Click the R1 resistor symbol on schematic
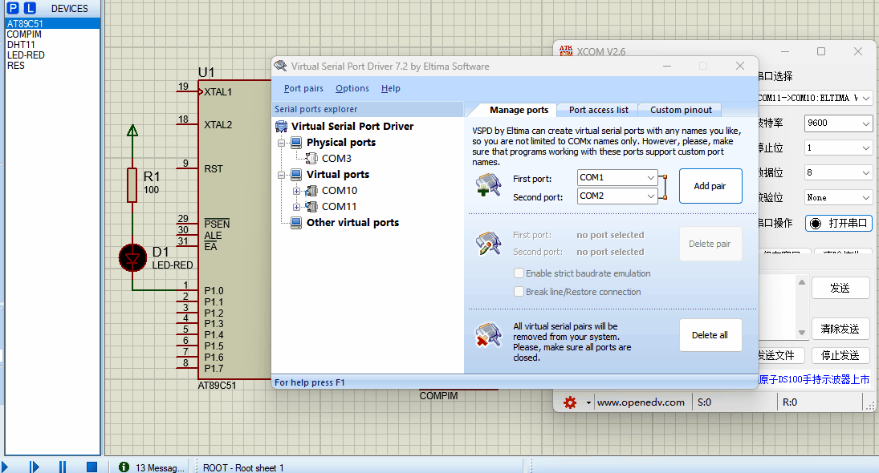 (132, 184)
